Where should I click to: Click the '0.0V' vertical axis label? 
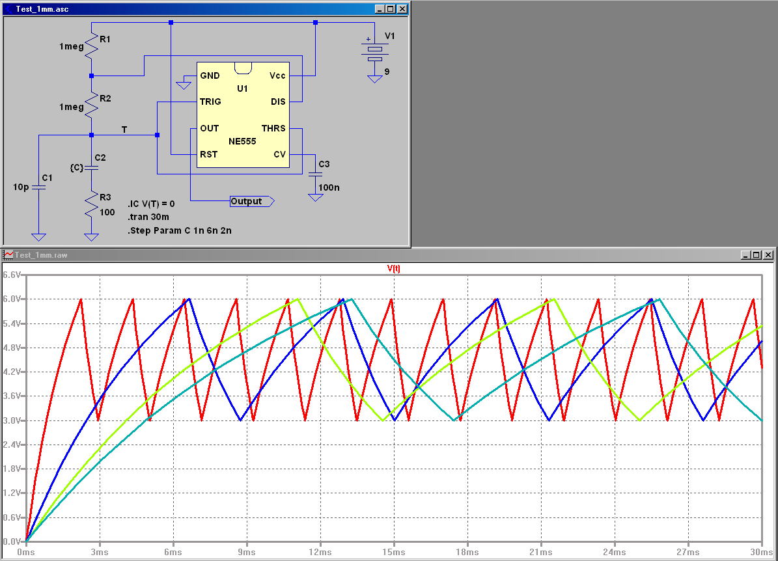12,541
